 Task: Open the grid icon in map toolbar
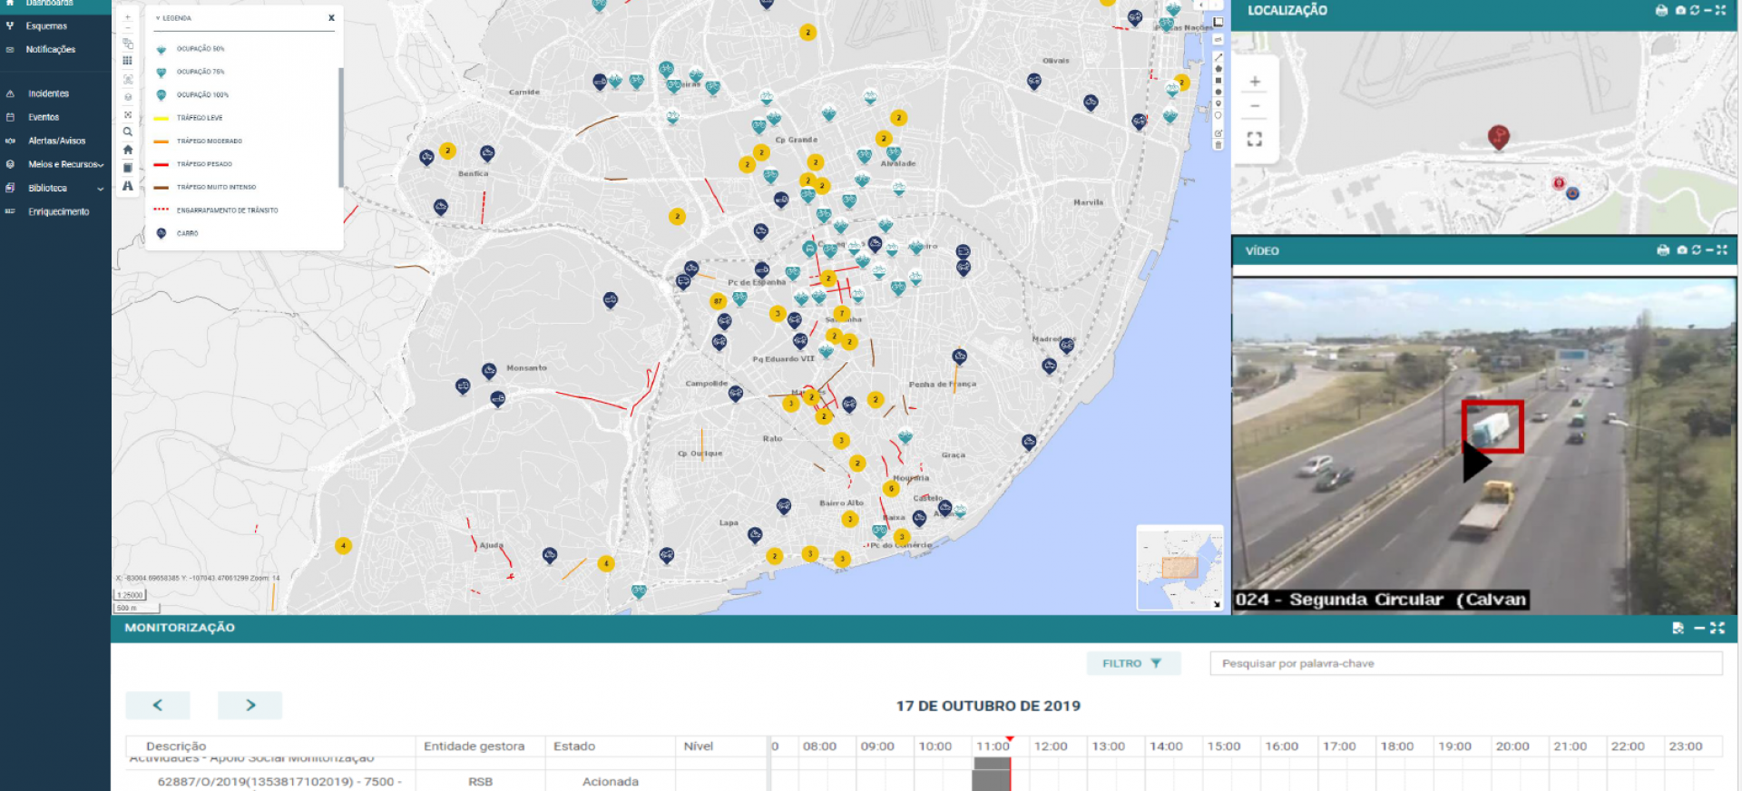coord(128,61)
